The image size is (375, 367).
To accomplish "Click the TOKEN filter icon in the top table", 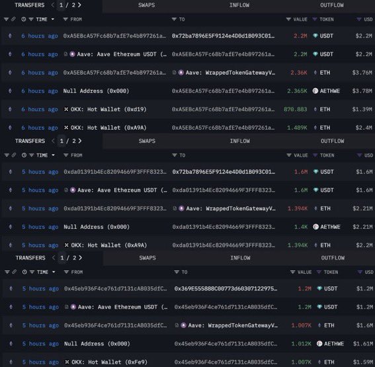I will point(315,19).
